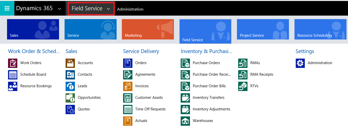Select the Field Service module tile
Image resolution: width=348 pixels, height=132 pixels.
(x=205, y=31)
